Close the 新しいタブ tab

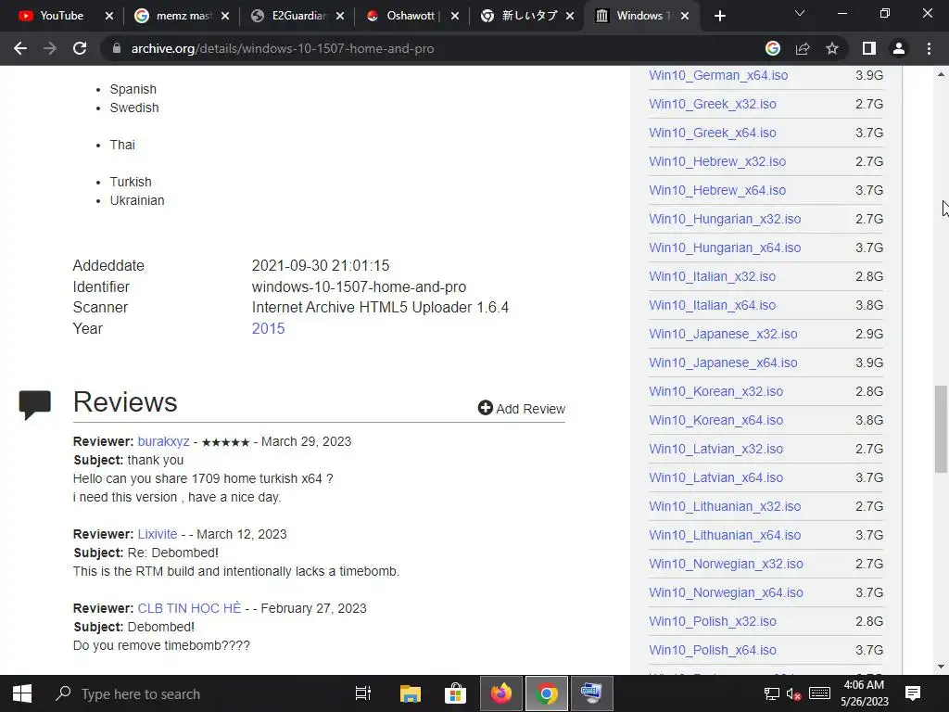(570, 16)
